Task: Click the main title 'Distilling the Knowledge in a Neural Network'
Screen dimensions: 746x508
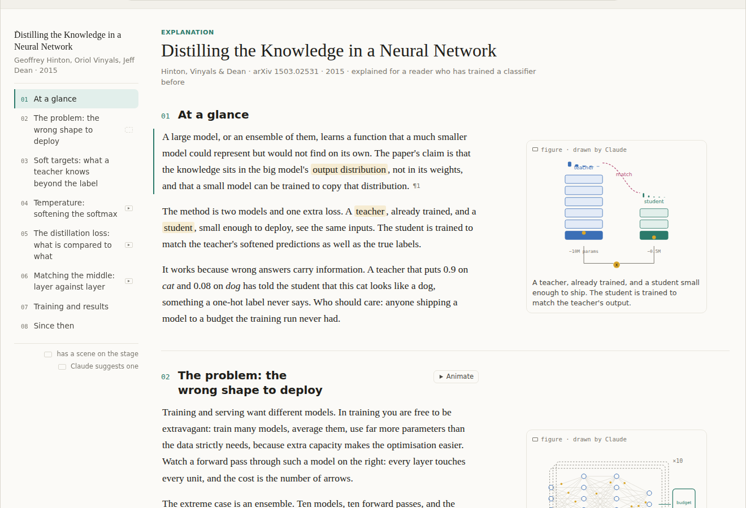Action: point(329,51)
